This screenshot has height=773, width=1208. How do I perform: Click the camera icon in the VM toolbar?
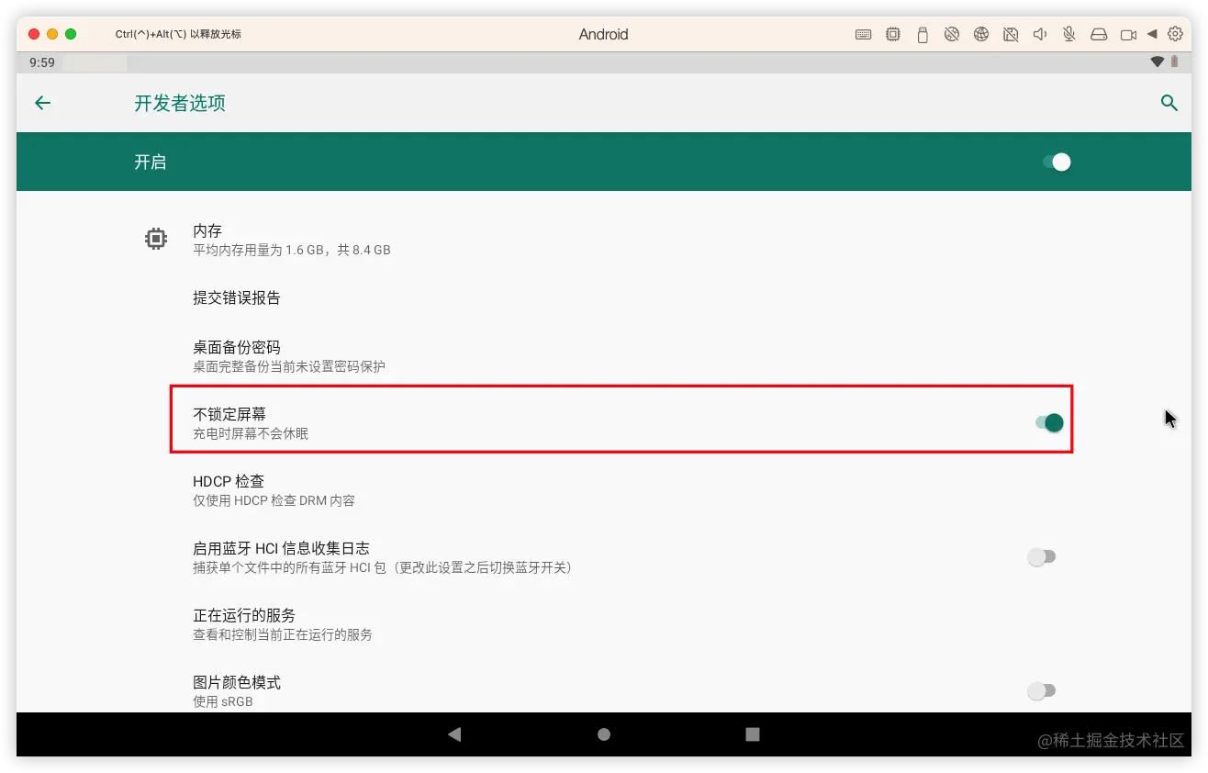1128,35
